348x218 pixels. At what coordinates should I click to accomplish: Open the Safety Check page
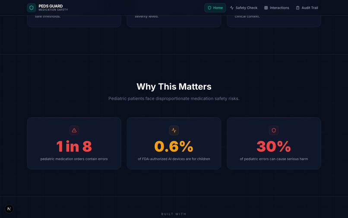point(244,8)
